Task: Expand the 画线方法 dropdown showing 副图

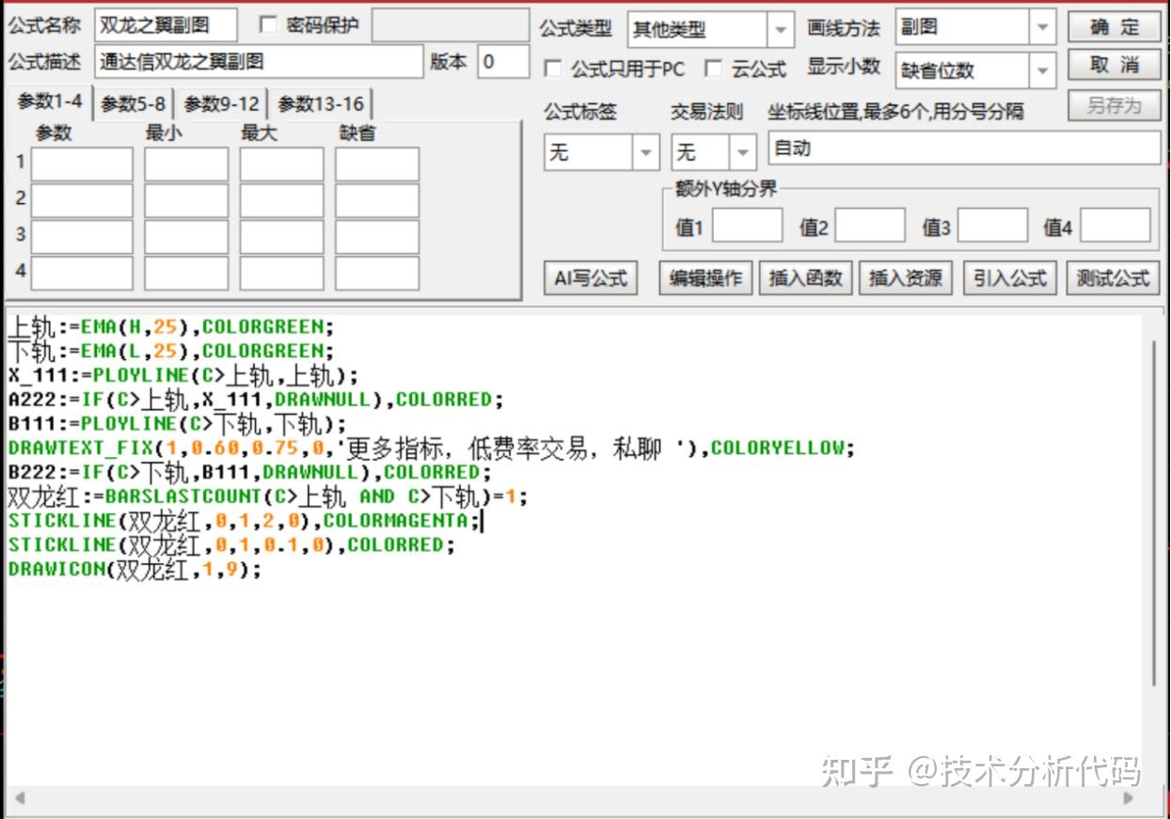Action: (x=1042, y=28)
